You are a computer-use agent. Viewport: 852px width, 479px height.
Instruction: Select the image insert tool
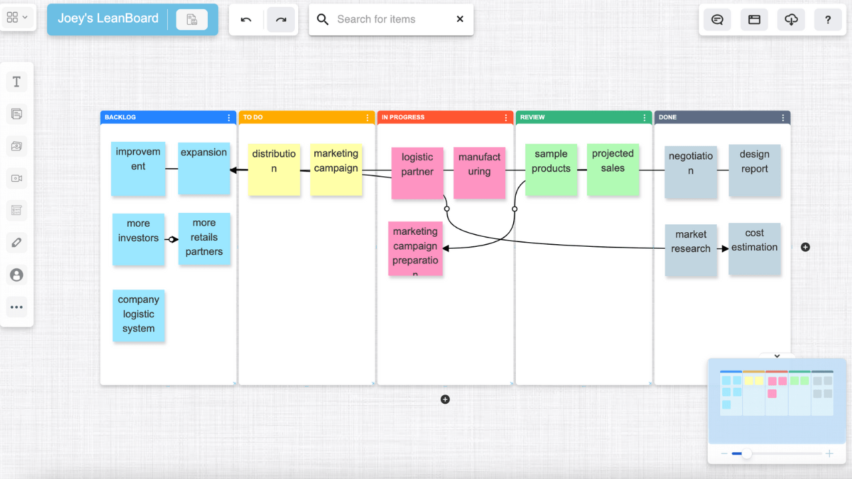pyautogui.click(x=16, y=146)
